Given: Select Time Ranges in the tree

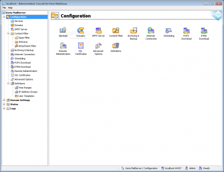Looking at the screenshot, I should tap(25, 88).
